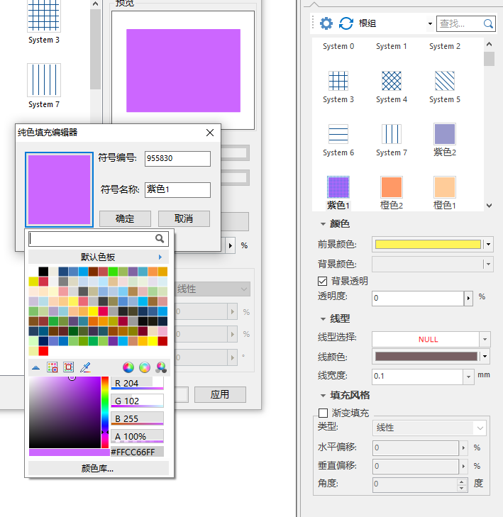This screenshot has height=517, width=503.
Task: Click the rainbow hue slider
Action: pyautogui.click(x=105, y=412)
